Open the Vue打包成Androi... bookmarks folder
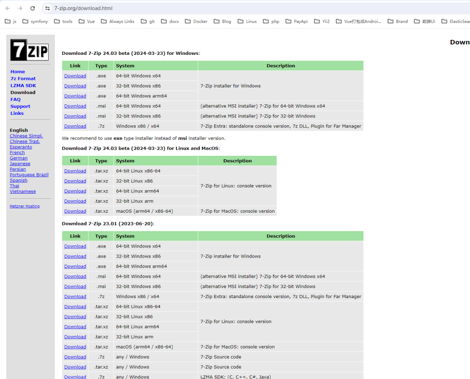Viewport: 470px width, 379px height. point(359,21)
